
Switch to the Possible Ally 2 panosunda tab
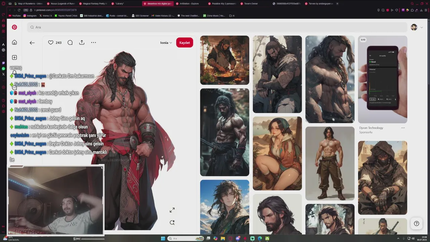tap(222, 4)
